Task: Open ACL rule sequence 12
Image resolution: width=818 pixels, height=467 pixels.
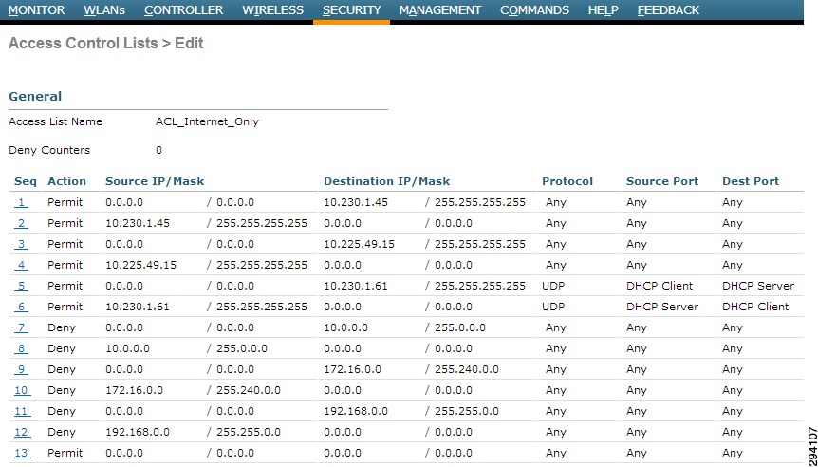Action: (22, 432)
